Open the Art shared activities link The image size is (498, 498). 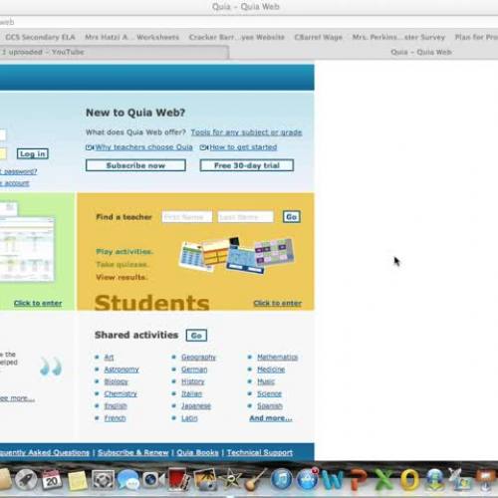[109, 358]
